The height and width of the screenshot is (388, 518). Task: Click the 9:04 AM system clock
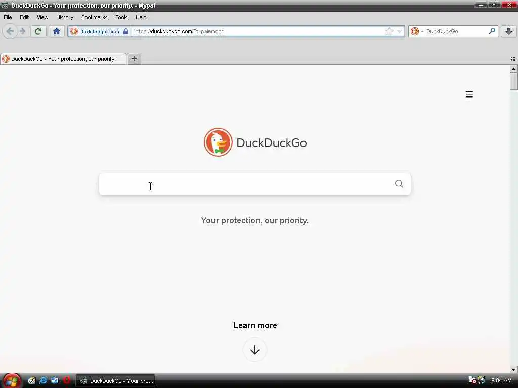pos(501,381)
